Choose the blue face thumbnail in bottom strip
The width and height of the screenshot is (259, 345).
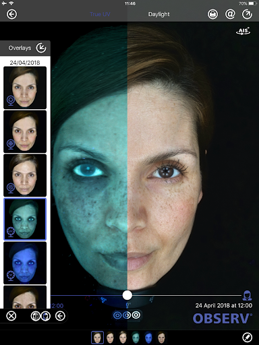pyautogui.click(x=148, y=338)
